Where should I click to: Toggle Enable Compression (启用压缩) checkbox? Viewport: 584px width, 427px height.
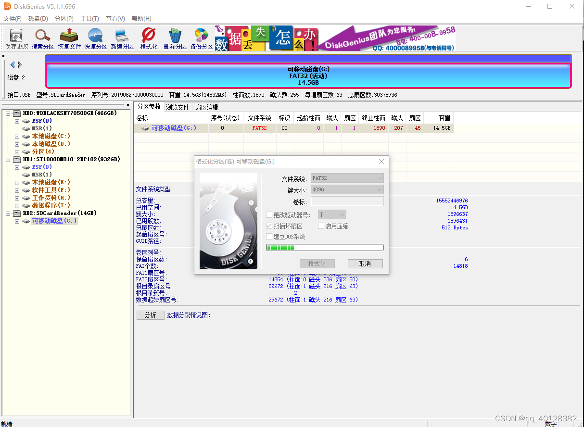pyautogui.click(x=321, y=226)
